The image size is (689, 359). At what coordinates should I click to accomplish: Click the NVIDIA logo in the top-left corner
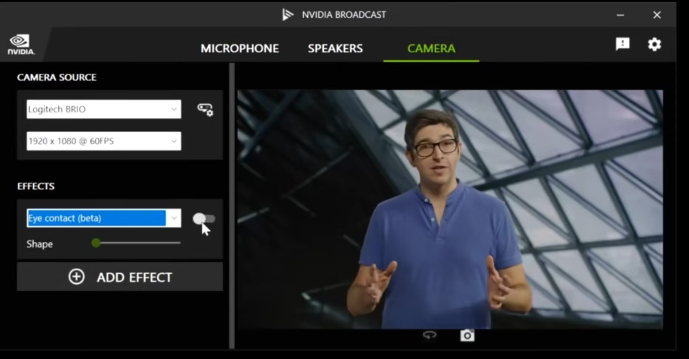pos(20,44)
